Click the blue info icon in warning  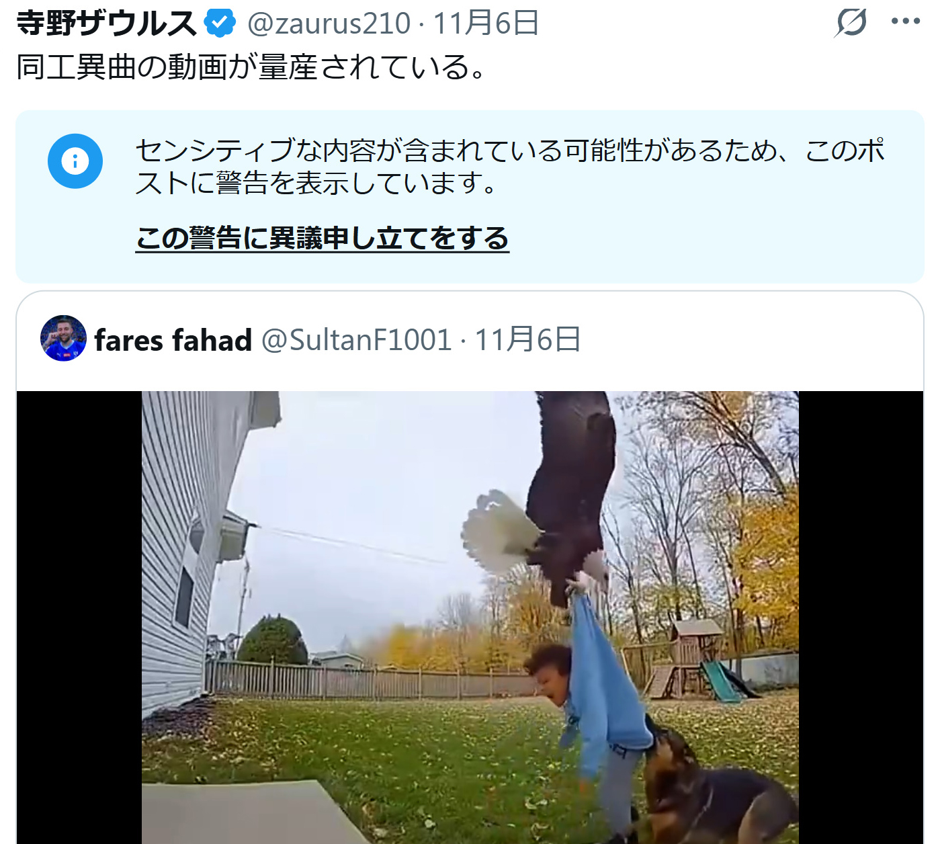pyautogui.click(x=75, y=161)
